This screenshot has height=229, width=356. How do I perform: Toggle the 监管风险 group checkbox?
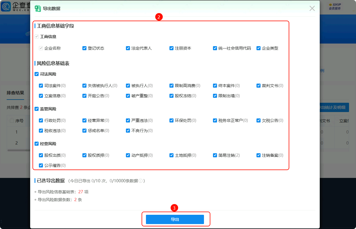(37, 109)
